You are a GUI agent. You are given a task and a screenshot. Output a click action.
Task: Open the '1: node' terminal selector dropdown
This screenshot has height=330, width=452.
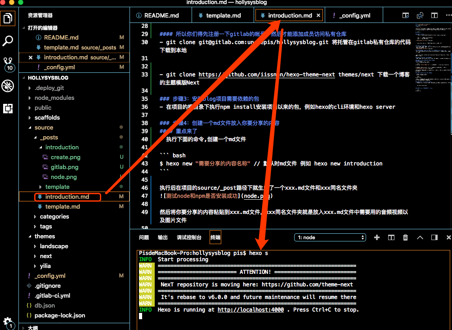click(330, 237)
